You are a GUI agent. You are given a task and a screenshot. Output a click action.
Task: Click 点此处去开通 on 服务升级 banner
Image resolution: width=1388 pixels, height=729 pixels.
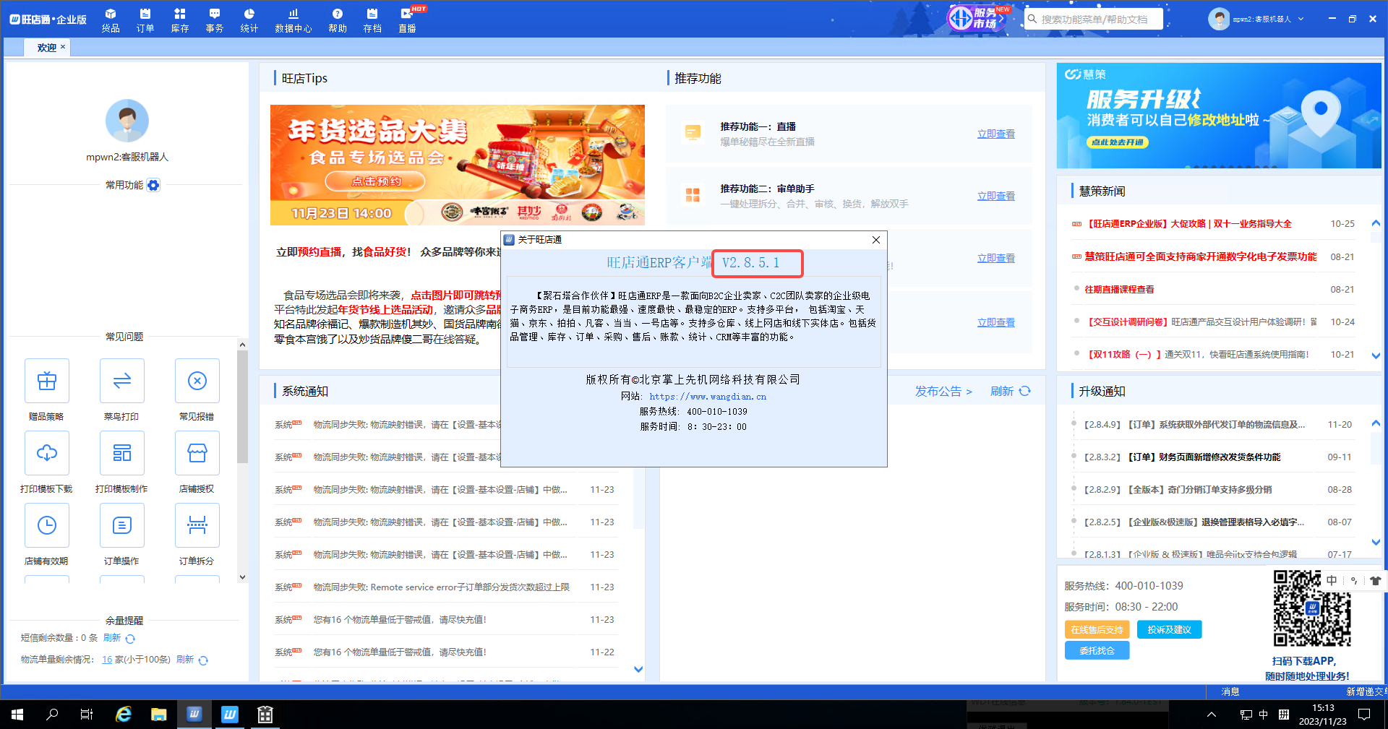pos(1118,142)
